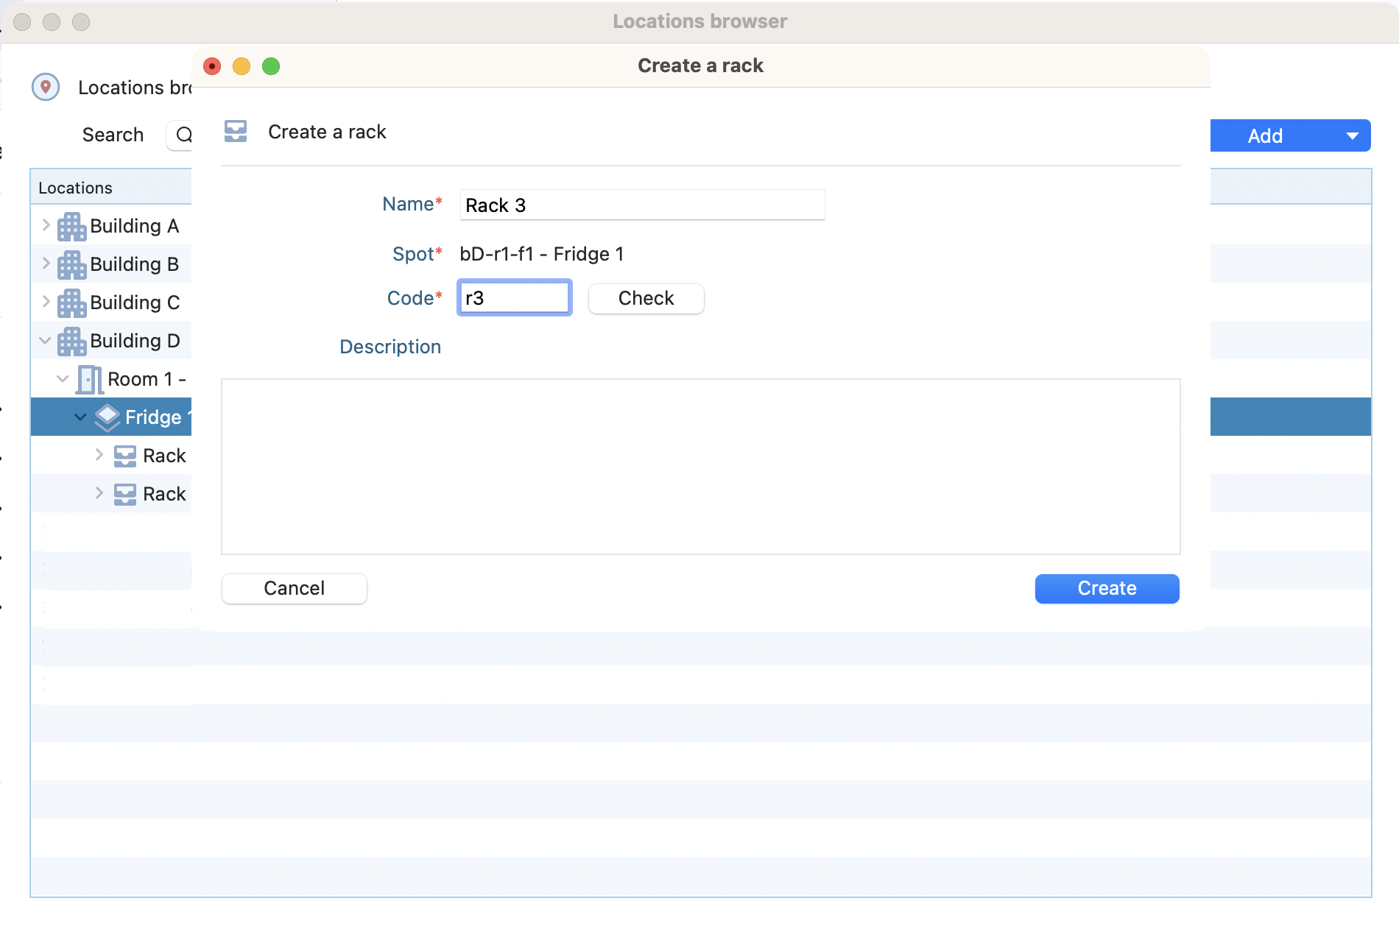Collapse the Room 1 tree node

click(x=63, y=378)
